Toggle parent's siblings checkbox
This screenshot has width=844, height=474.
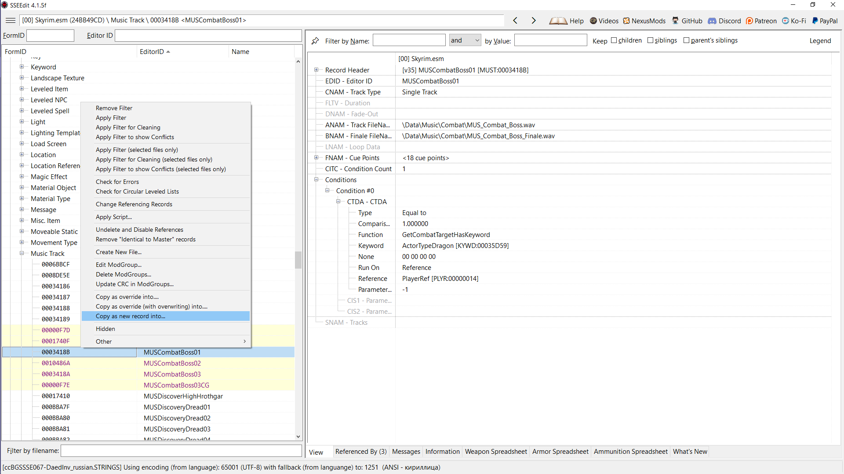pyautogui.click(x=687, y=40)
